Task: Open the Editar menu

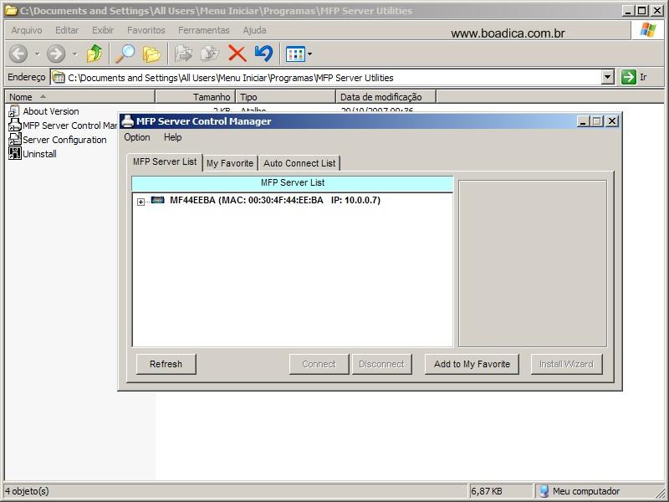Action: (67, 30)
